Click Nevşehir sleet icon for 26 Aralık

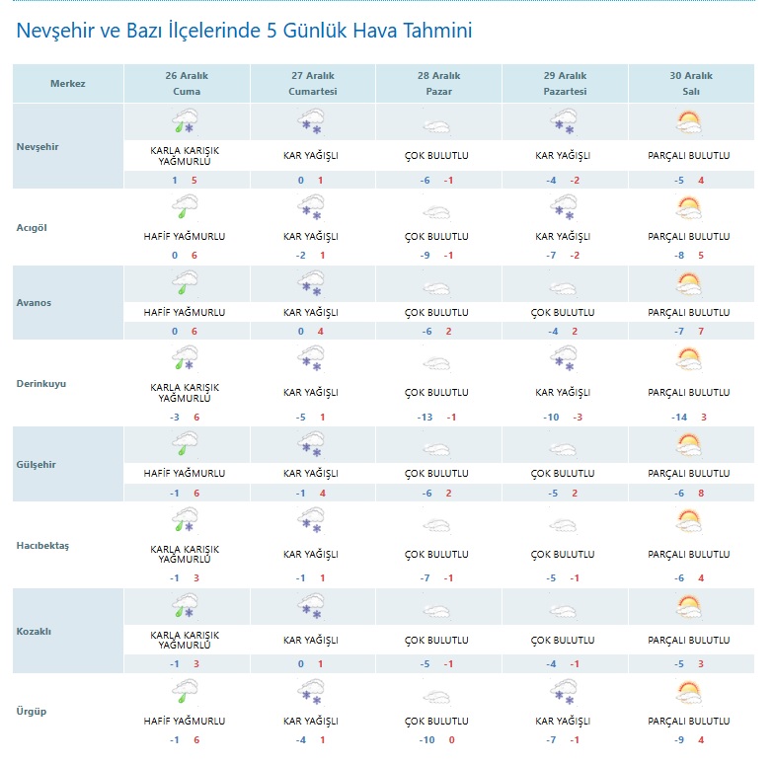click(185, 122)
